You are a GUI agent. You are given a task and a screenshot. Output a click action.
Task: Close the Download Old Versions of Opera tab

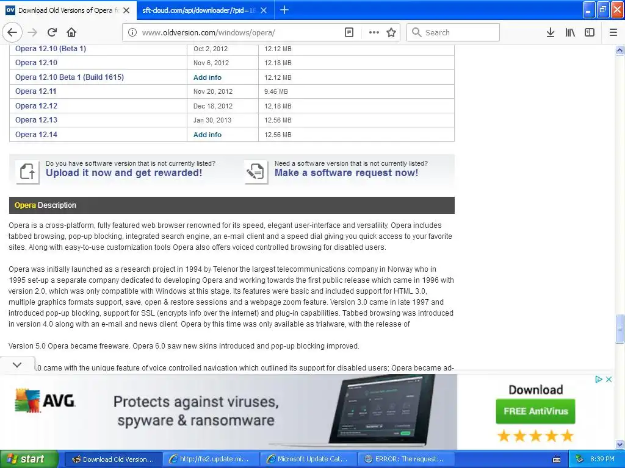coord(126,10)
